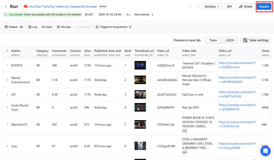Switch the preview to Table view
Screen dimensions: 274x160
[x=213, y=40]
